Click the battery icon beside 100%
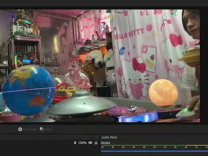208x156 pixels. [75, 143]
